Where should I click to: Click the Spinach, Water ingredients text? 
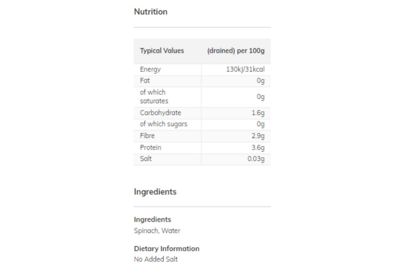(x=157, y=231)
